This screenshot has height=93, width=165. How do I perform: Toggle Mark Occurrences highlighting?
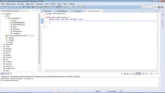coord(59,7)
